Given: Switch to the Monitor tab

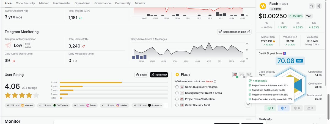Looking at the screenshot, I should [x=140, y=3].
